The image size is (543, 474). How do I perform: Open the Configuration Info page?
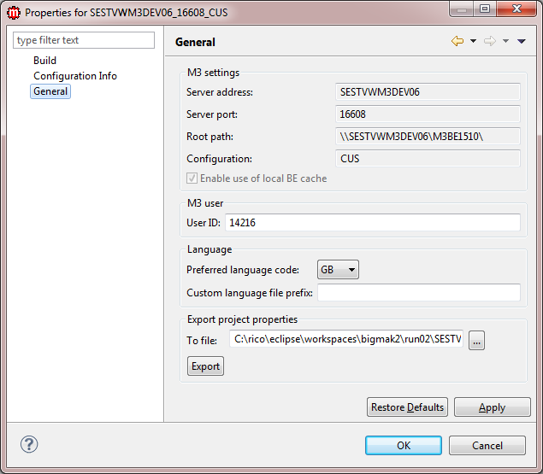point(75,76)
